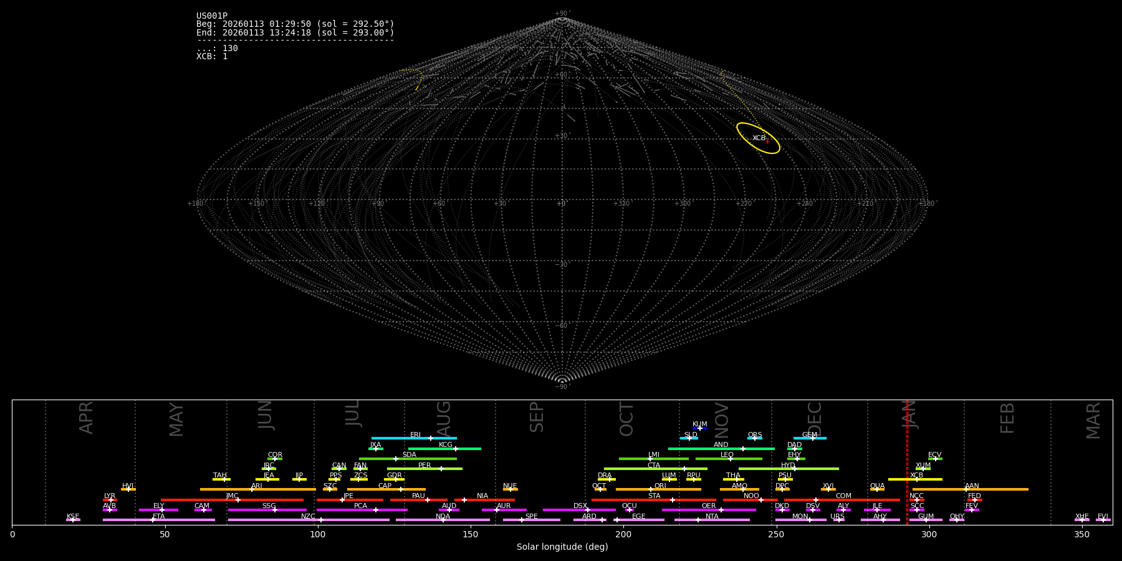Click the HYD shower label
This screenshot has height=561, width=1122.
click(x=788, y=465)
